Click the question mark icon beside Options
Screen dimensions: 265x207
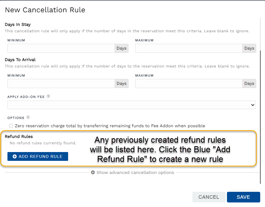click(28, 117)
